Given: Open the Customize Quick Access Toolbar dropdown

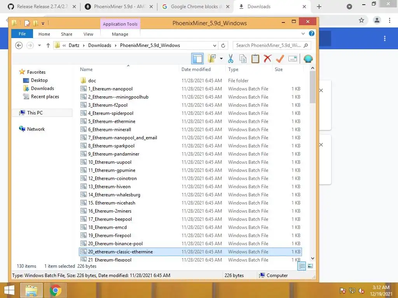Looking at the screenshot, I should [x=43, y=24].
